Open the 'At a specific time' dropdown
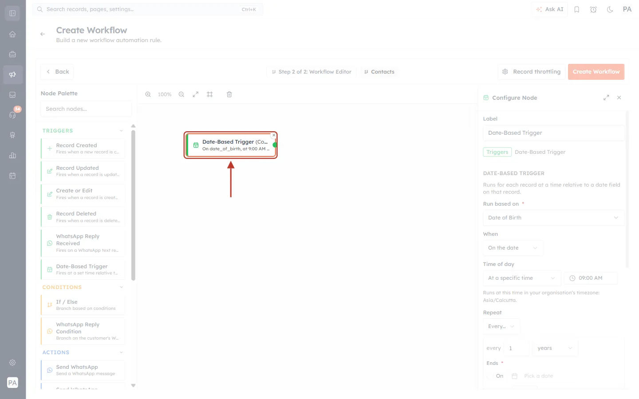This screenshot has height=399, width=639. 522,278
